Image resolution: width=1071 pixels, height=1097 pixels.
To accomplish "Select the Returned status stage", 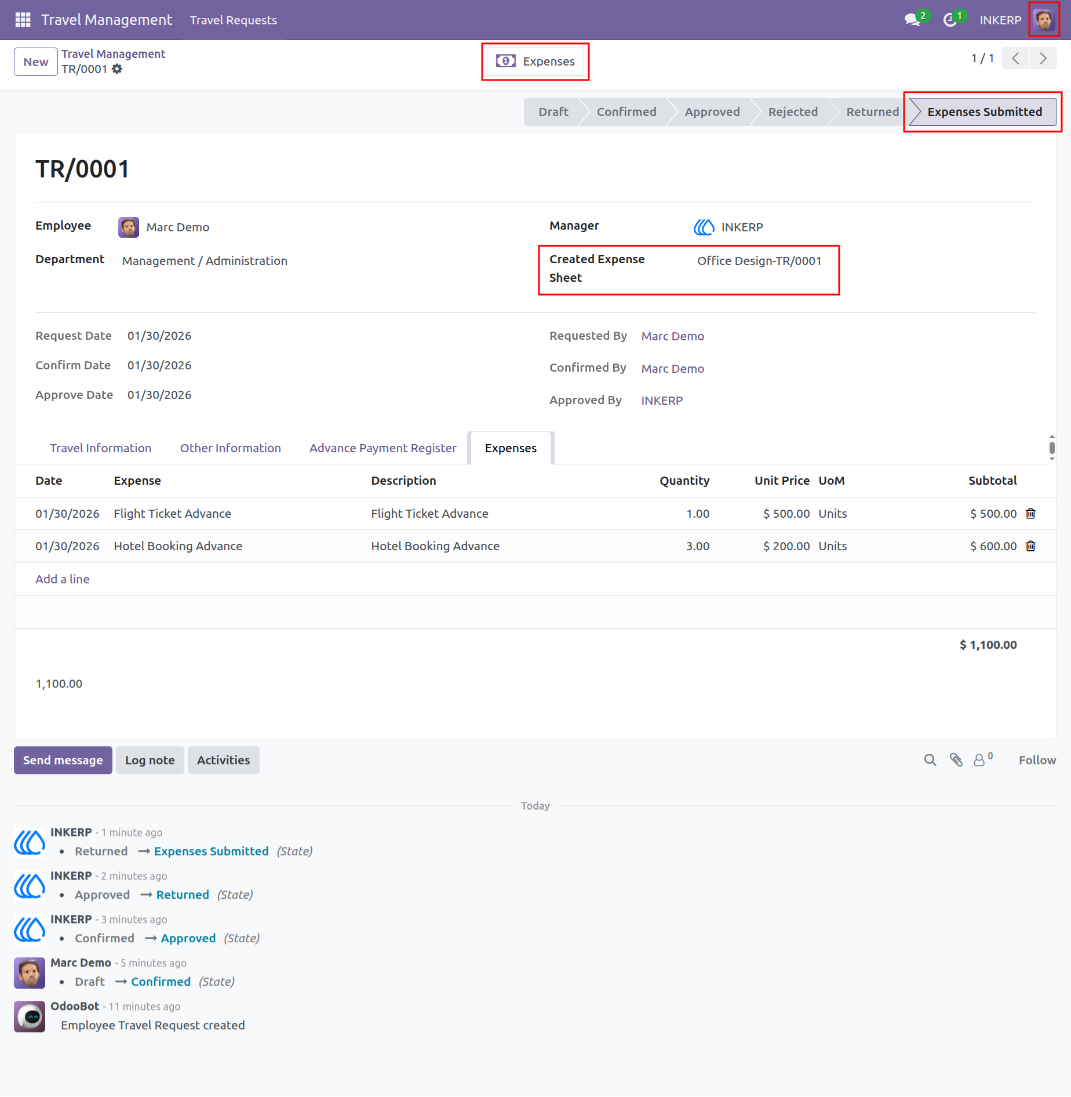I will tap(872, 111).
